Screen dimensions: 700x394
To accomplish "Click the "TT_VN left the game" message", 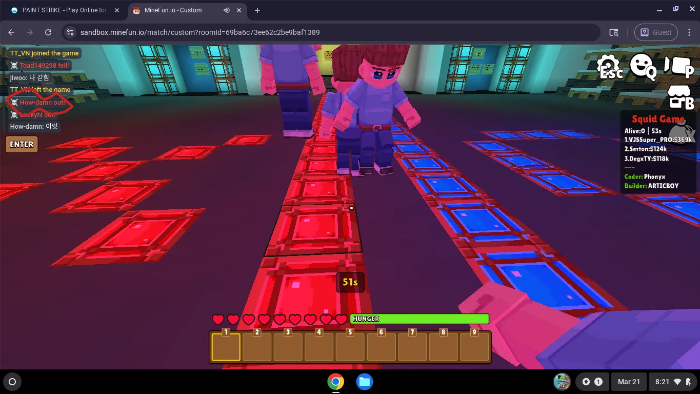I will (40, 90).
